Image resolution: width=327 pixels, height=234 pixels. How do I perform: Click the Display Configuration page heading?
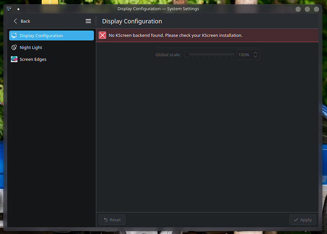pyautogui.click(x=132, y=21)
